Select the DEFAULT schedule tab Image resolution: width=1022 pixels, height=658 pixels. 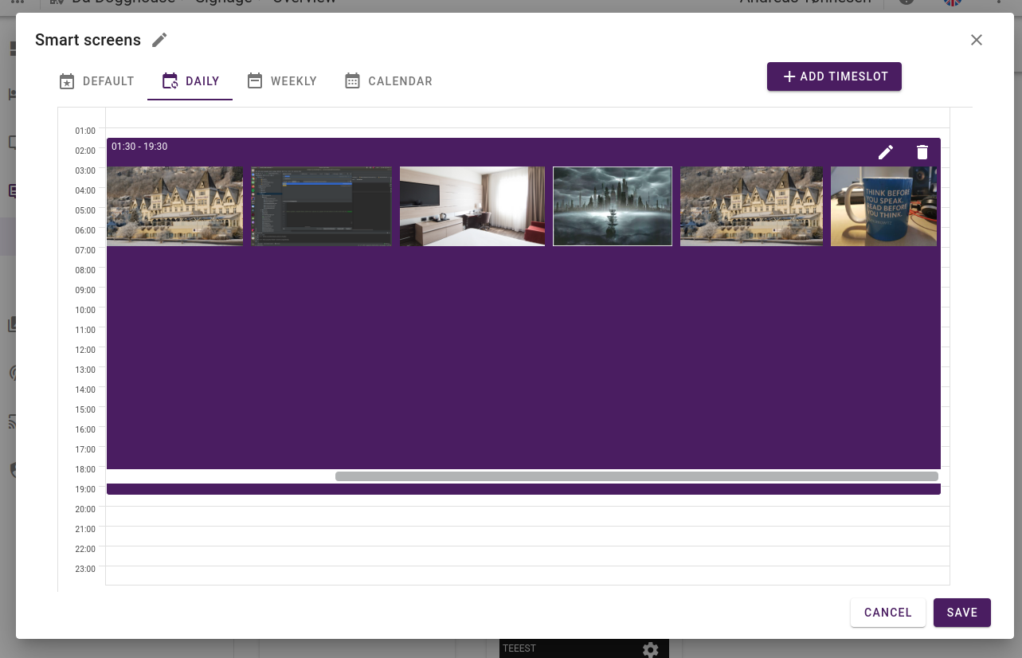point(96,80)
